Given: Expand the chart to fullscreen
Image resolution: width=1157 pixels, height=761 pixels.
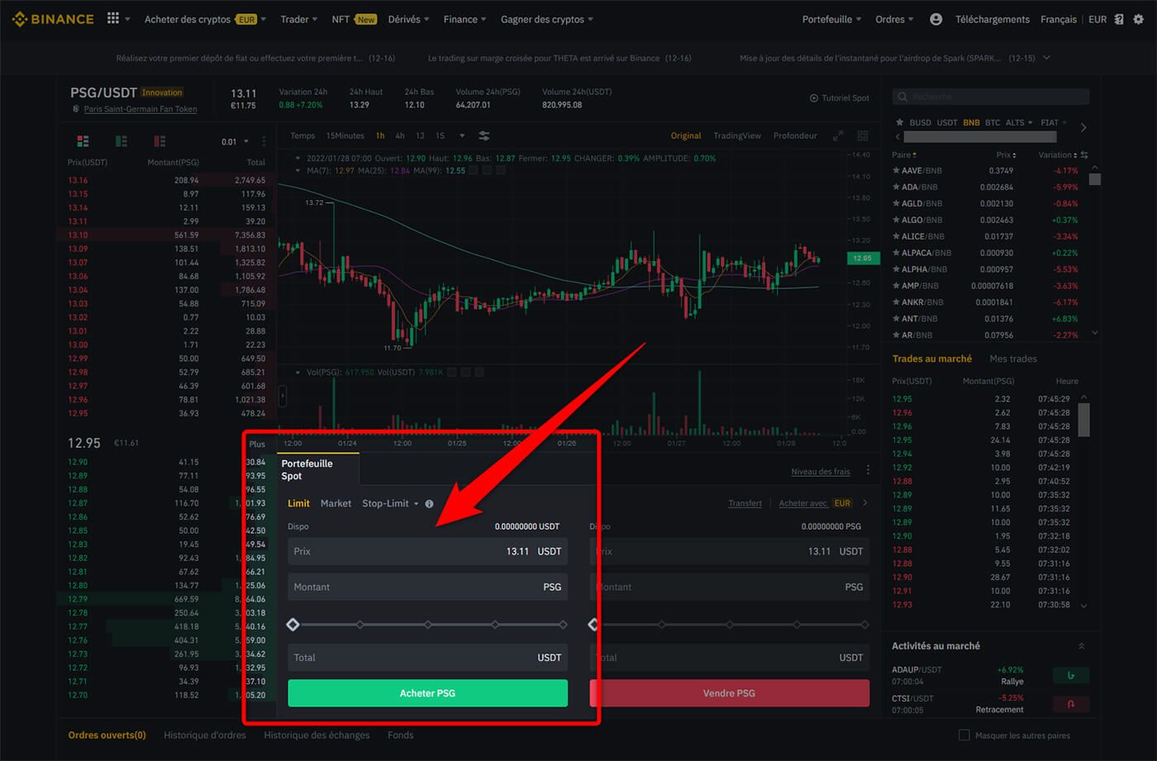Looking at the screenshot, I should coord(838,136).
